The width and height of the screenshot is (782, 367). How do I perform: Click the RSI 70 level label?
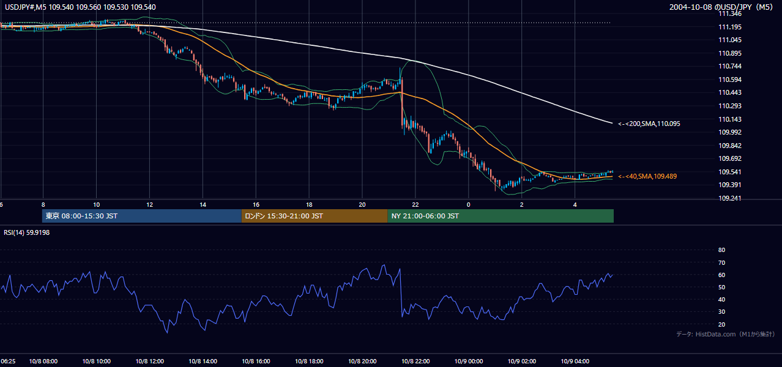721,262
